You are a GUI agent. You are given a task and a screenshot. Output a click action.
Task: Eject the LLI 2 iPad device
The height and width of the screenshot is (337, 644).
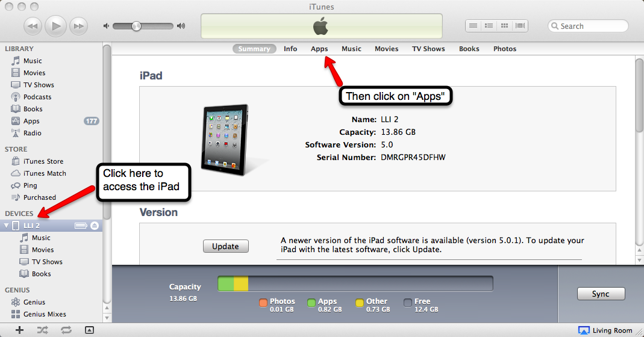coord(94,226)
